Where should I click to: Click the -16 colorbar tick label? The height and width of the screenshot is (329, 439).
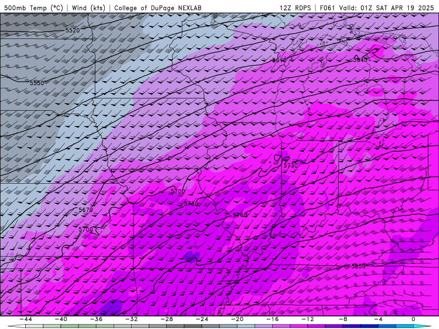point(272,319)
